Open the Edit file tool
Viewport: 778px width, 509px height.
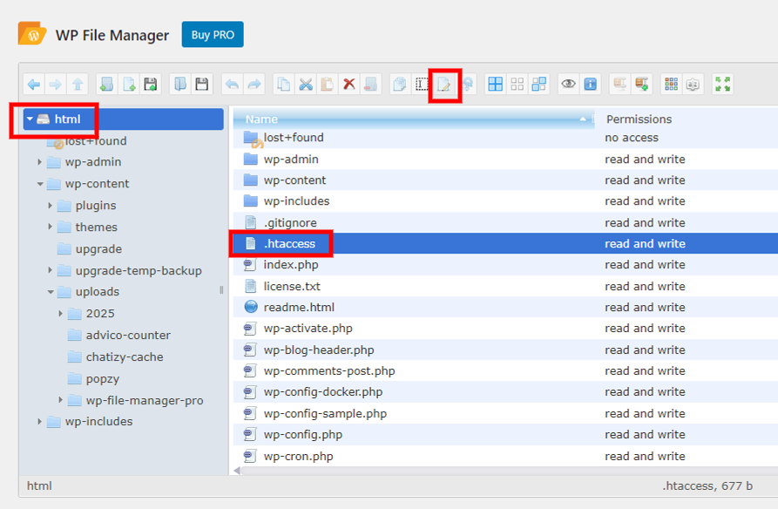click(x=444, y=85)
